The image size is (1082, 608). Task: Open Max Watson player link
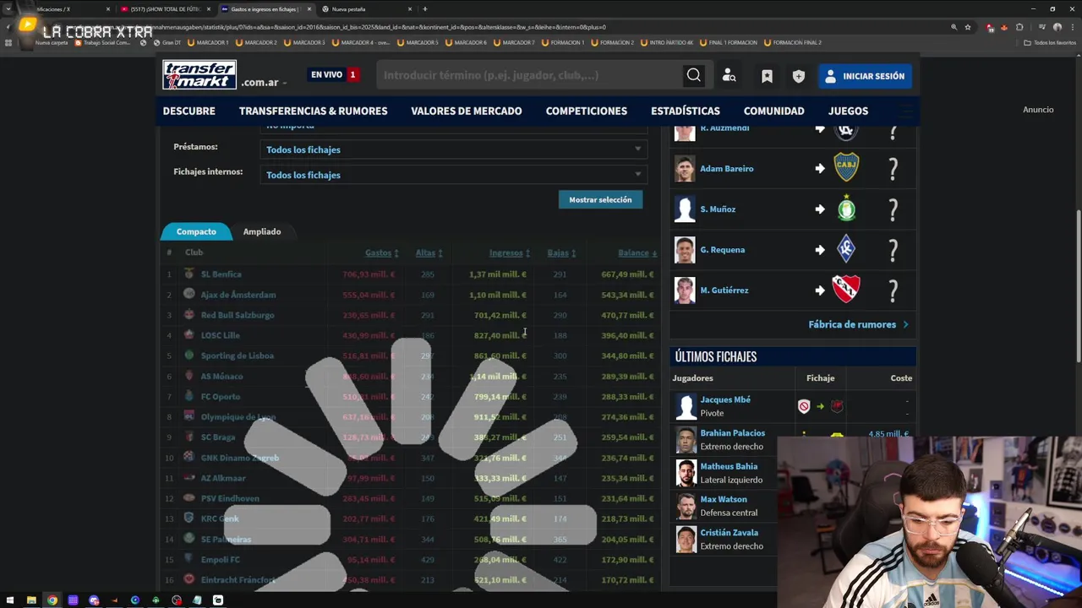click(x=724, y=499)
